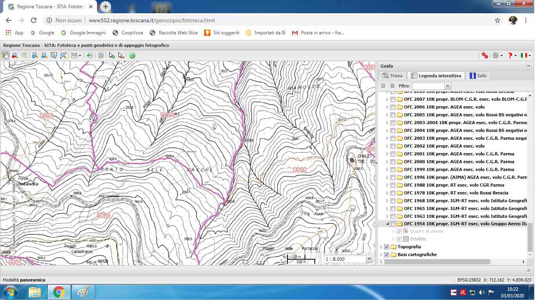Click the zoom to full extent icon
Viewport: 535px width, 301px height.
(63, 55)
